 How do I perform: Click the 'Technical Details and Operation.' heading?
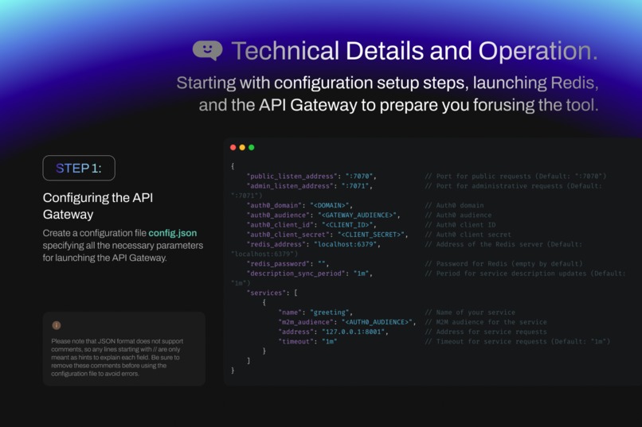tap(414, 51)
